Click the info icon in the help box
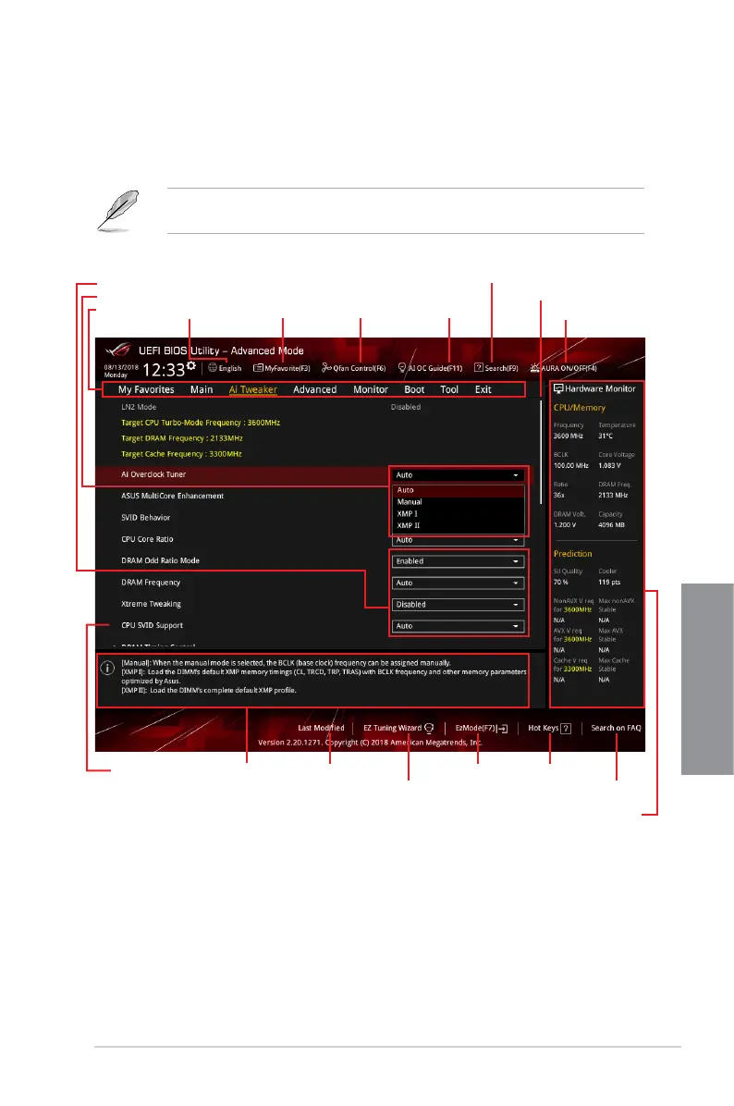 [107, 668]
